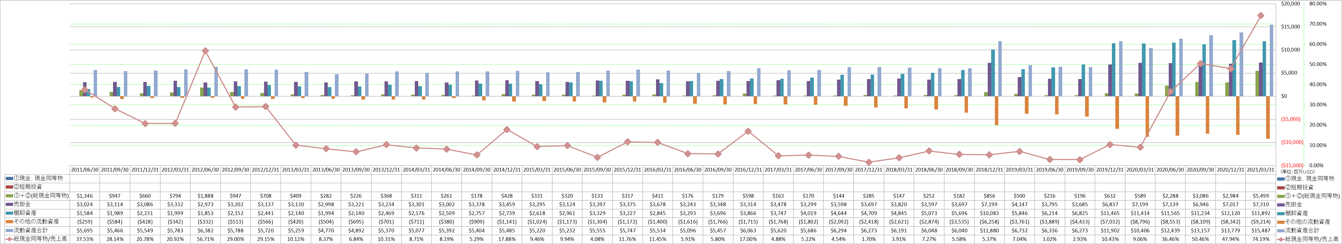
Task: Click the 2021/03/31 column header
Action: coord(1261,170)
